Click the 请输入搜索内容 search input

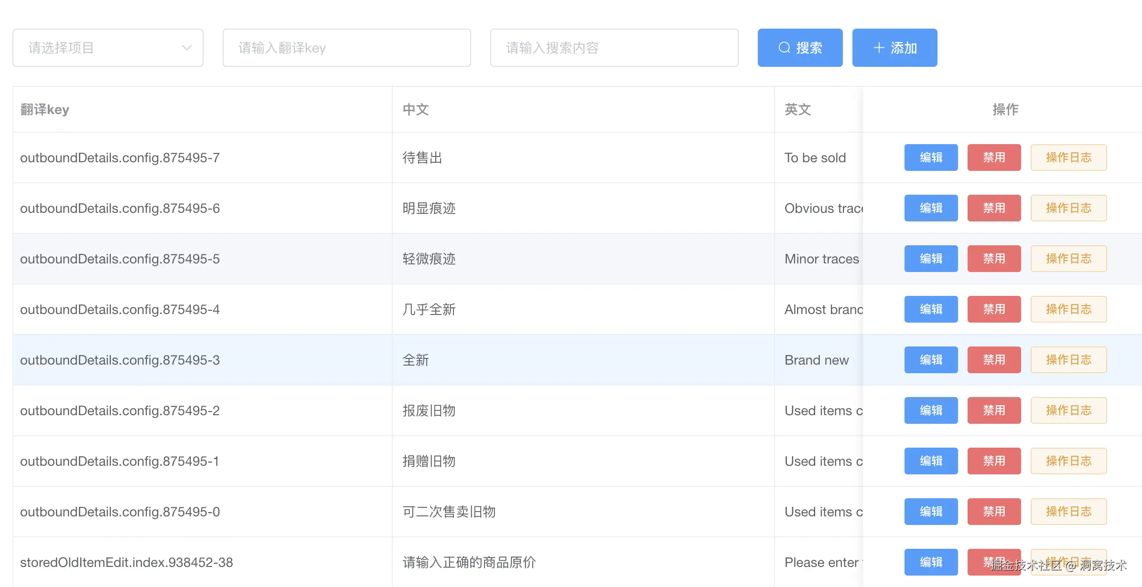[614, 48]
